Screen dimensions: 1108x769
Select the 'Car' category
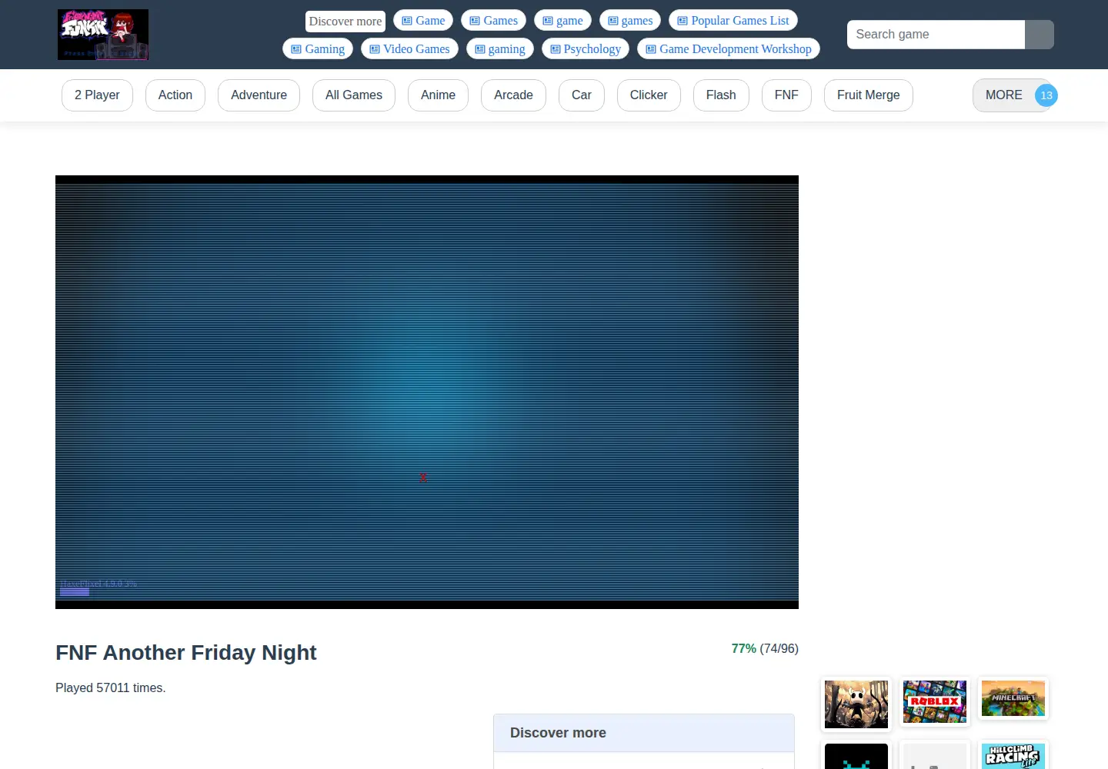582,95
